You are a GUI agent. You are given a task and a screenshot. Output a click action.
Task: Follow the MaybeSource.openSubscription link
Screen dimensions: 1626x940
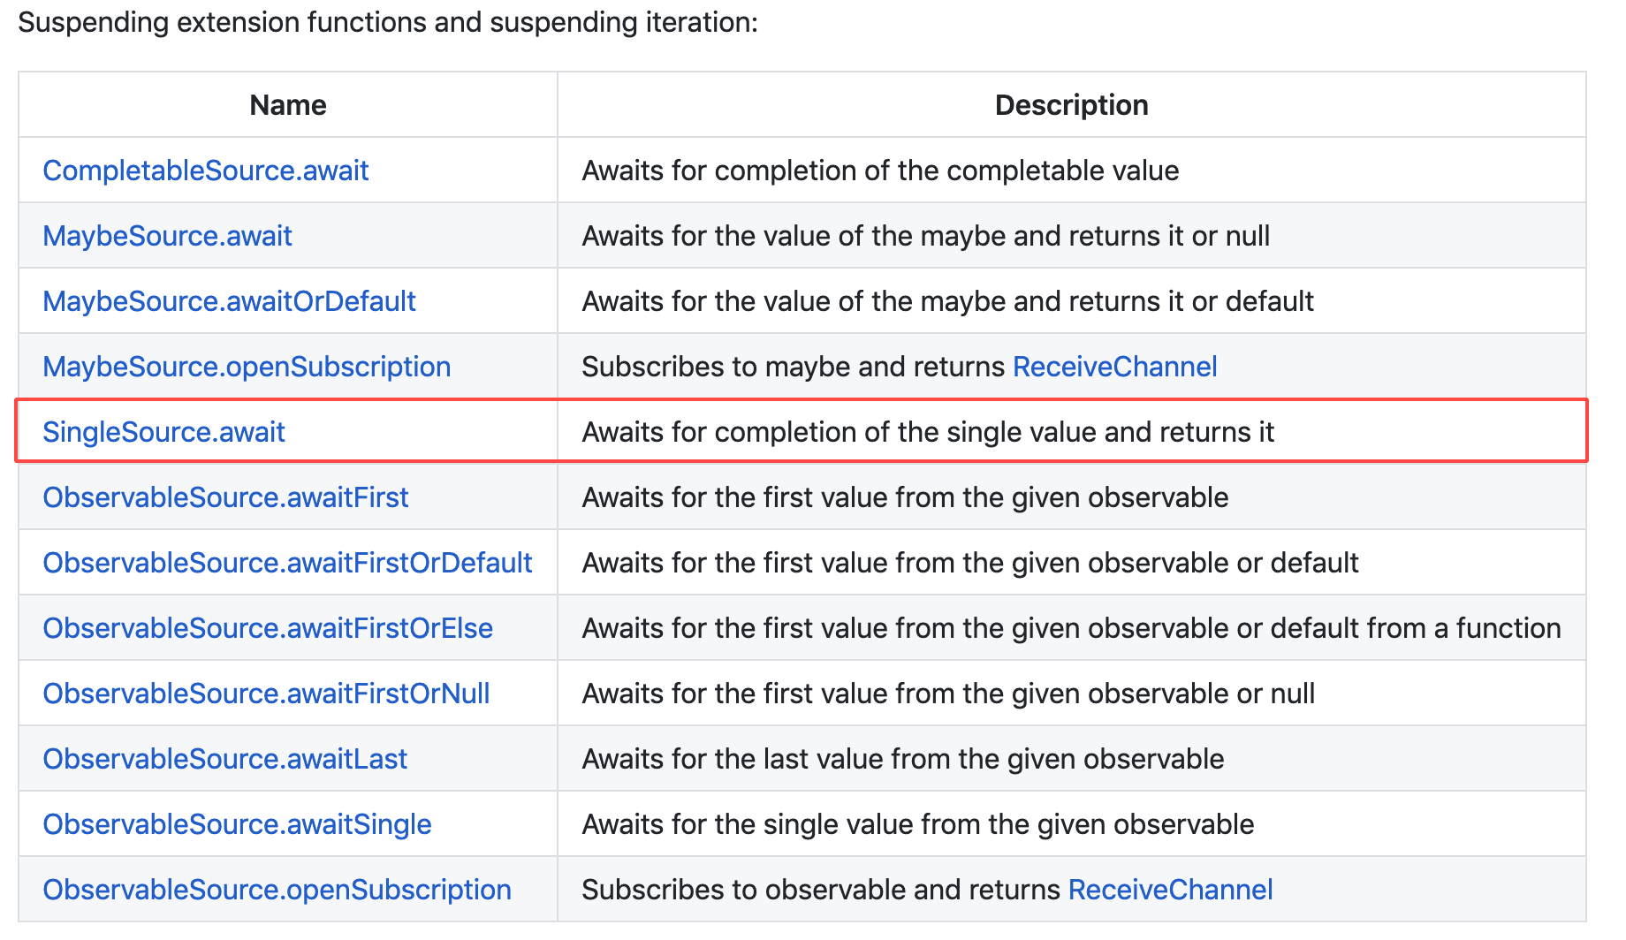[247, 367]
